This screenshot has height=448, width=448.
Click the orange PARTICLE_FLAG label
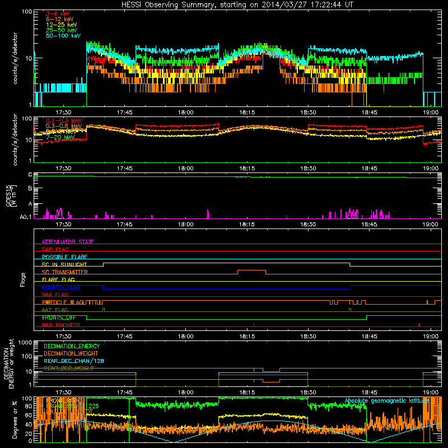[x=63, y=302]
